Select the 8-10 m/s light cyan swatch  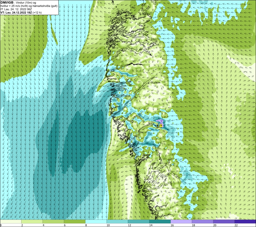pos(96,222)
